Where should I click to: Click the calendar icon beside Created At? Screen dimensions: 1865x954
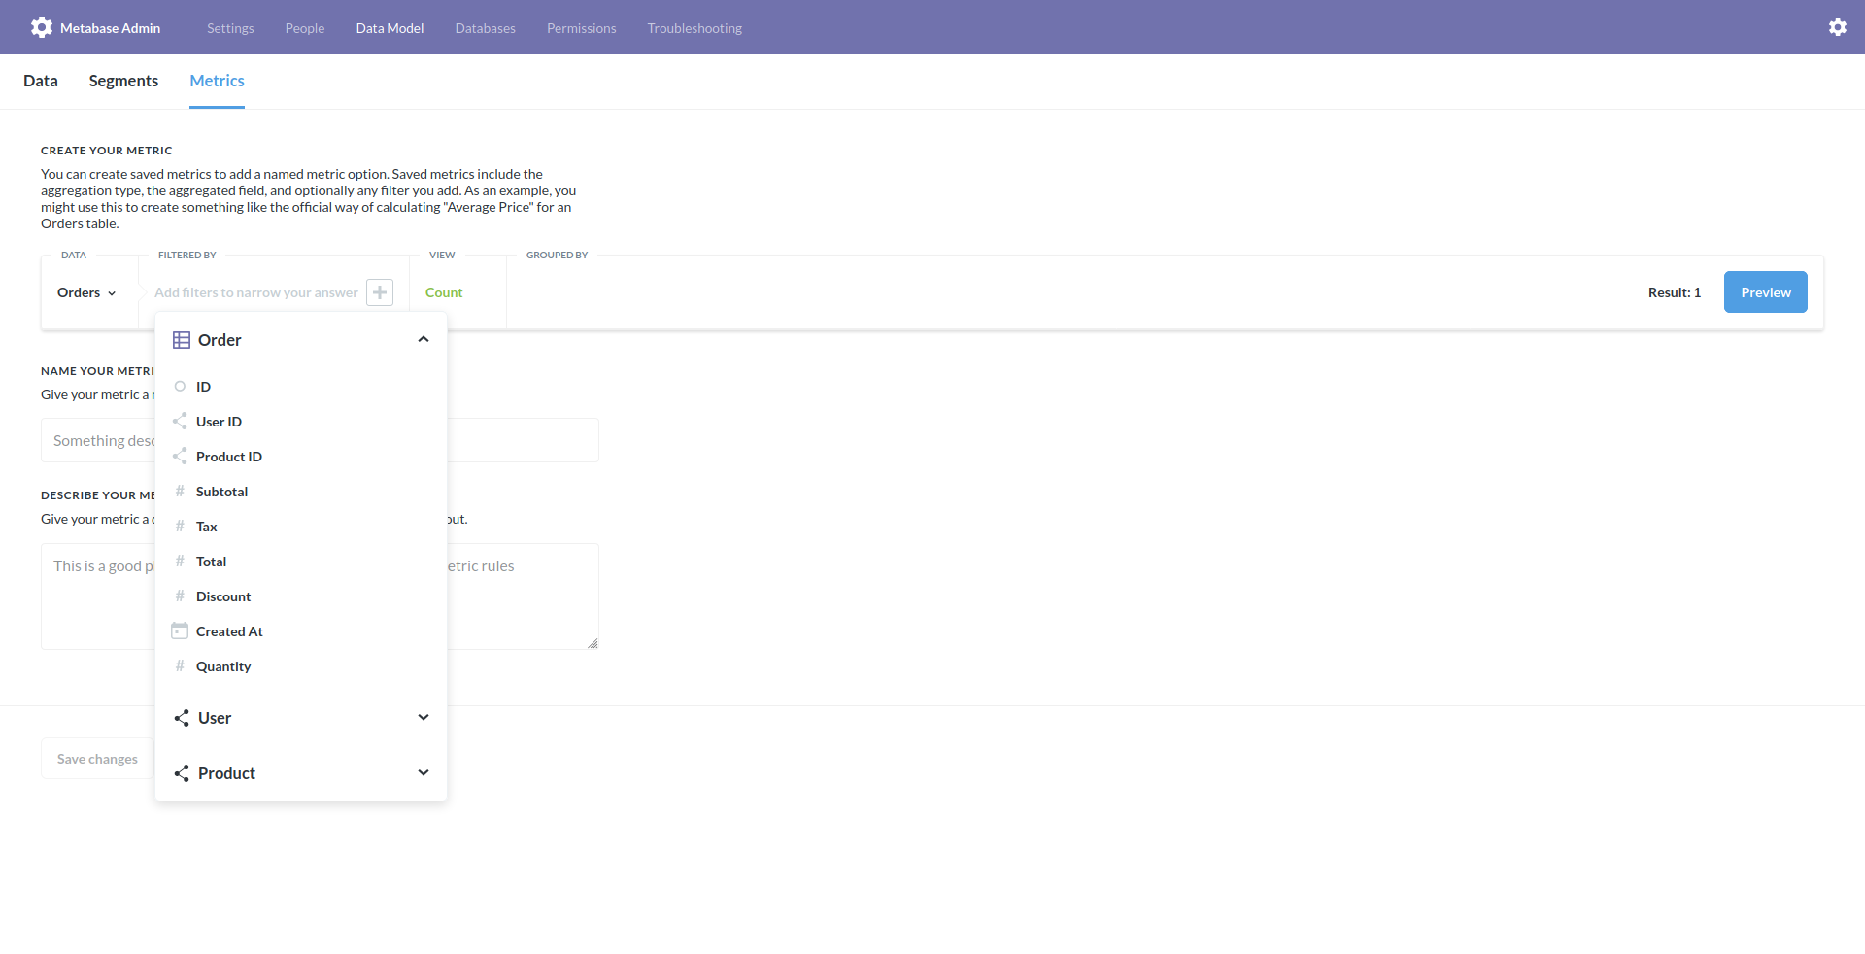point(180,631)
